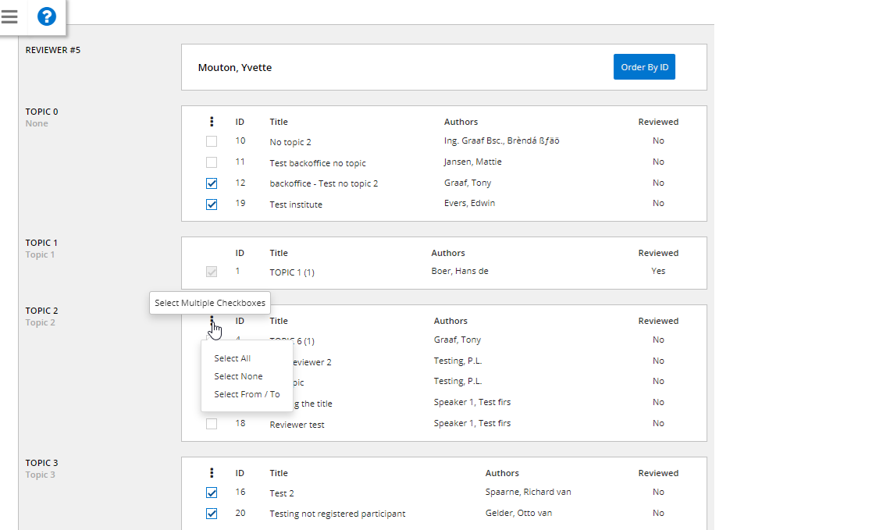Image resolution: width=872 pixels, height=530 pixels.
Task: Uncheck the box for ID 16 Test 2
Action: [212, 493]
